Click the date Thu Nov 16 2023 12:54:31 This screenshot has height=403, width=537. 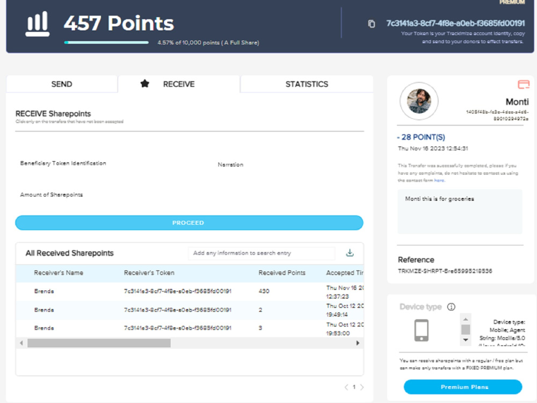click(433, 148)
